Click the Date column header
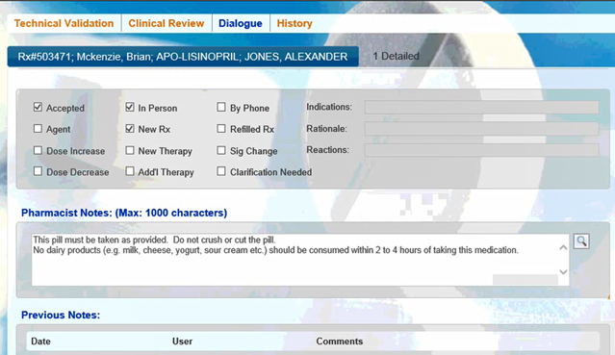Image resolution: width=615 pixels, height=355 pixels. (40, 342)
